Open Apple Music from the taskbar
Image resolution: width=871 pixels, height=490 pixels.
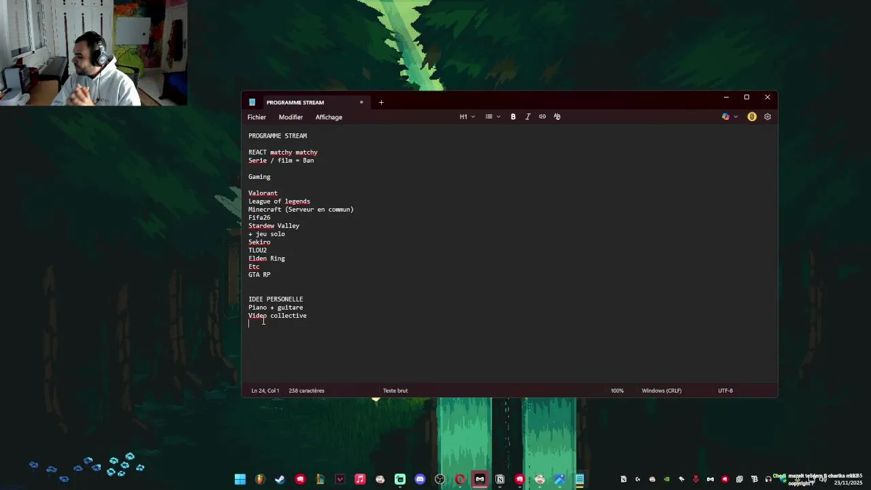[x=360, y=479]
